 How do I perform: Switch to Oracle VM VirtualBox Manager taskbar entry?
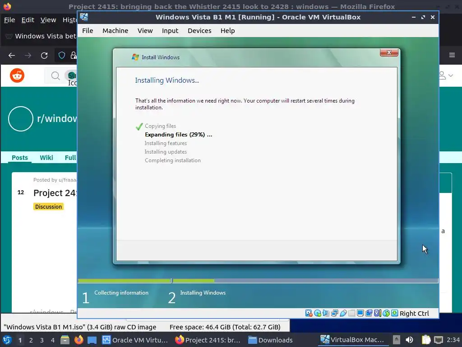pos(135,340)
